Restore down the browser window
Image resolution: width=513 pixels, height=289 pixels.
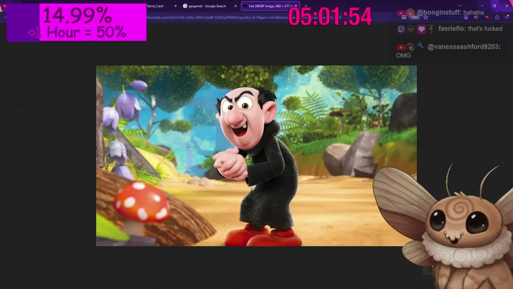click(x=495, y=6)
